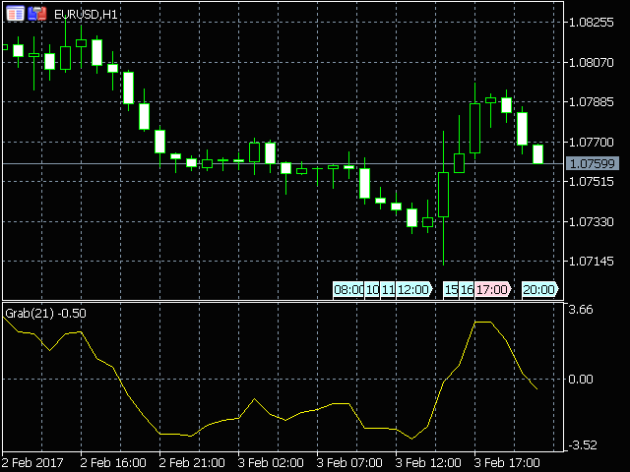This screenshot has height=472, width=630.
Task: Click the 3 Feb 12:00 time label
Action: tap(428, 463)
